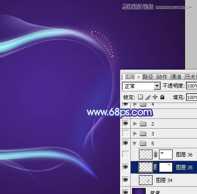Select 图层 36 mask thumbnail
The height and width of the screenshot is (194, 197).
[166, 154]
